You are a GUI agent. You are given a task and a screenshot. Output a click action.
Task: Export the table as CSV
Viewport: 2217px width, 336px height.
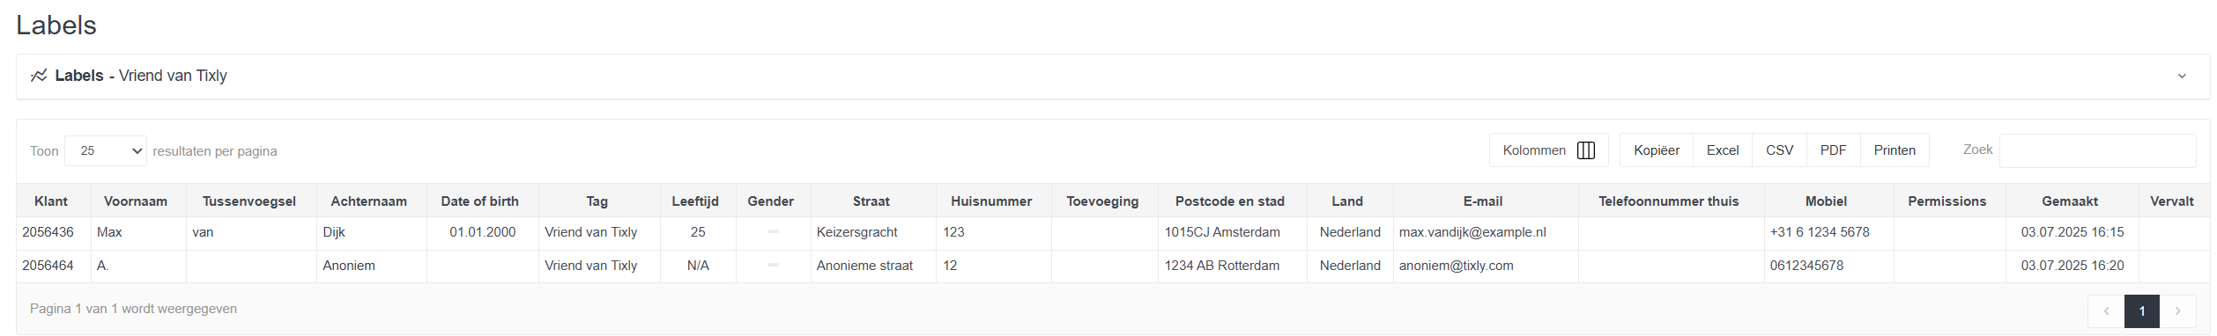point(1779,150)
